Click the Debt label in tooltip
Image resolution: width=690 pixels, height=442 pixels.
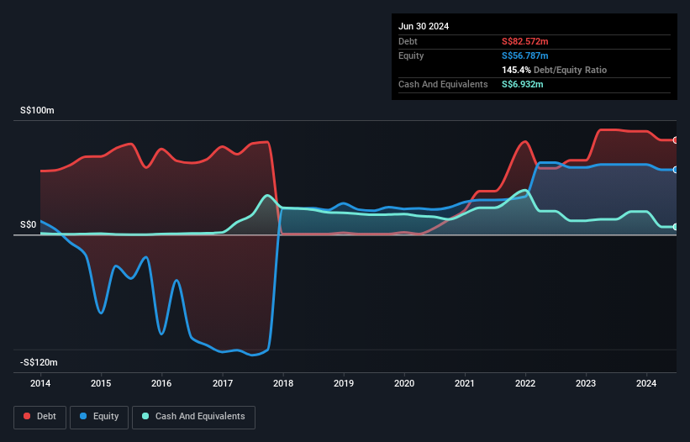coord(408,41)
